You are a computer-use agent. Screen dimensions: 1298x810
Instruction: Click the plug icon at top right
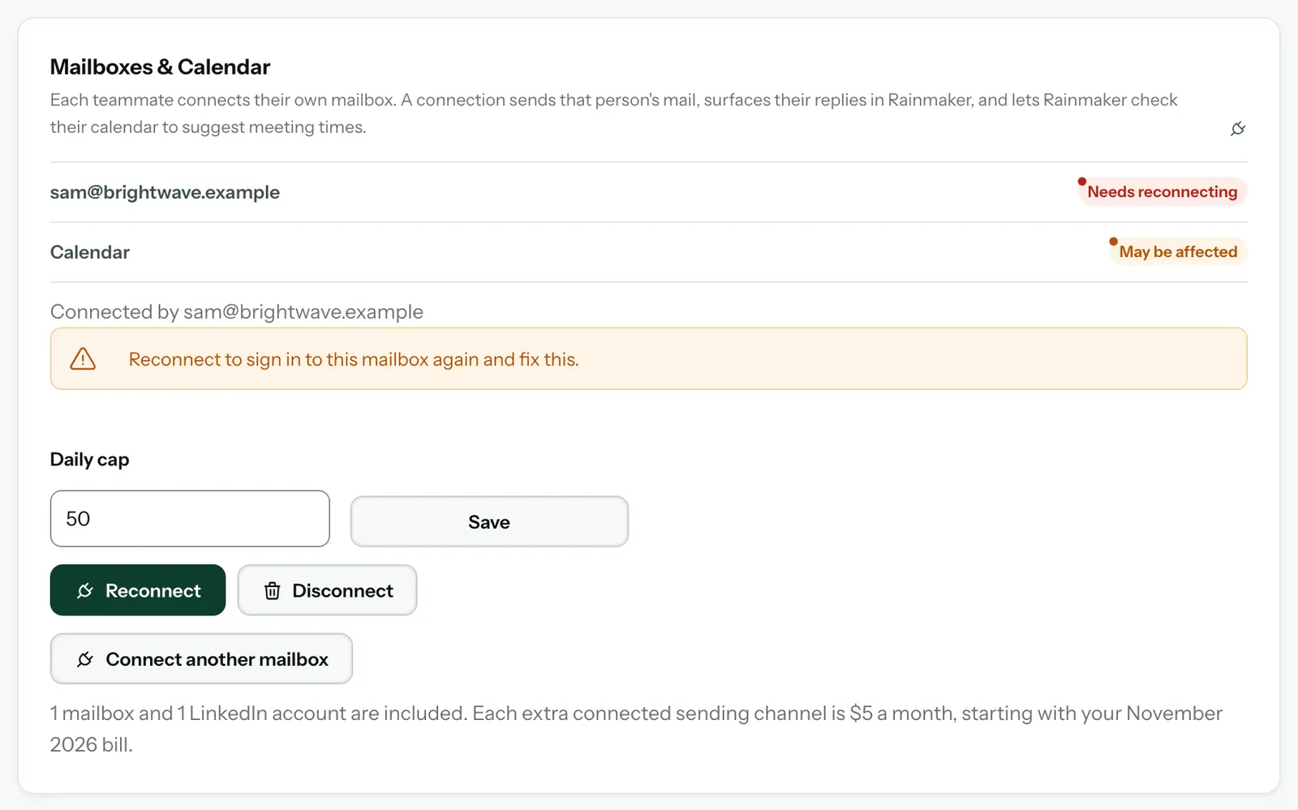1238,128
